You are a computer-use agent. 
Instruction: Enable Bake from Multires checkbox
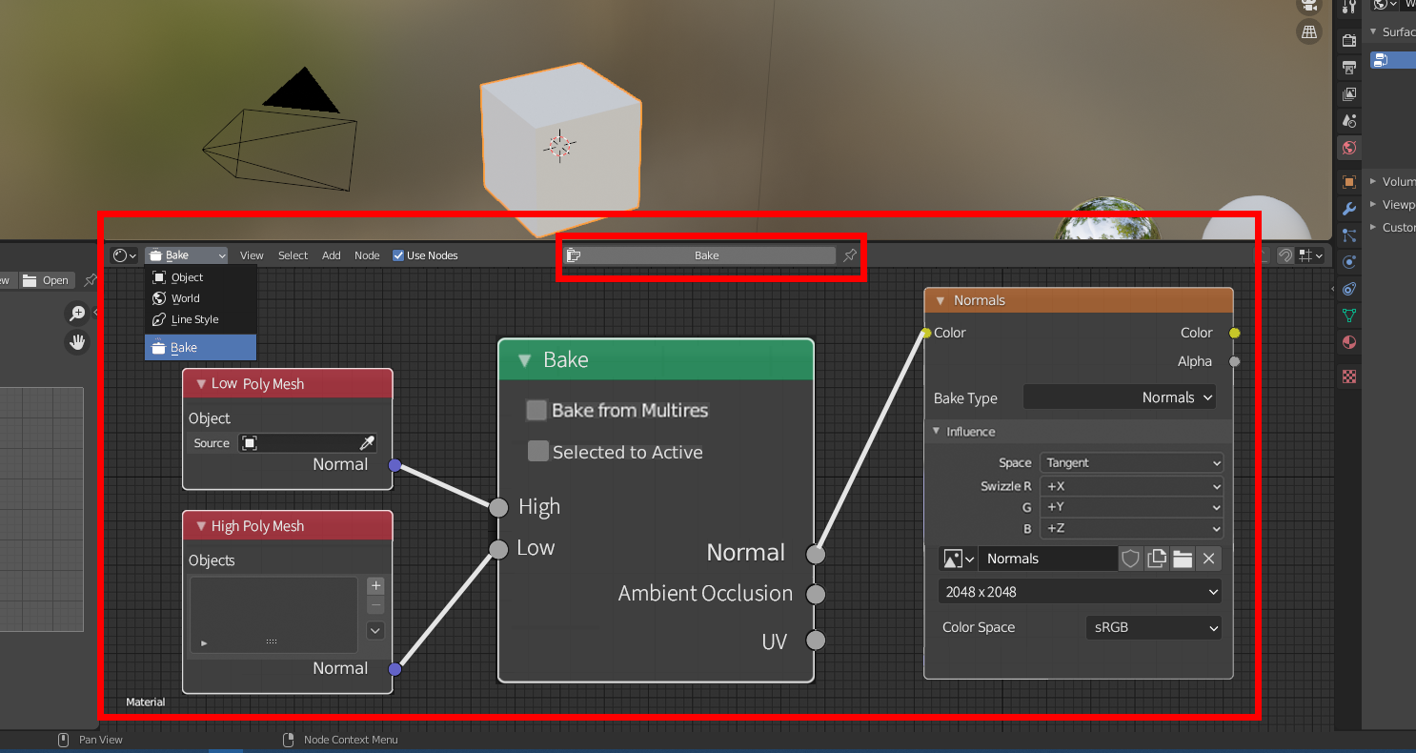pos(536,411)
